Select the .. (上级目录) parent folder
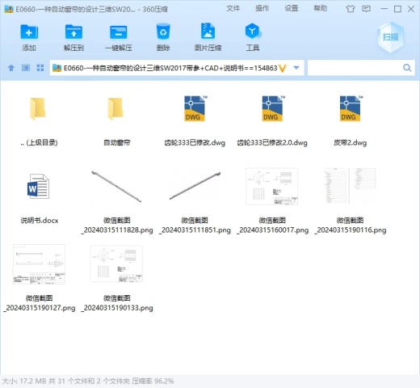The image size is (420, 388). [38, 108]
